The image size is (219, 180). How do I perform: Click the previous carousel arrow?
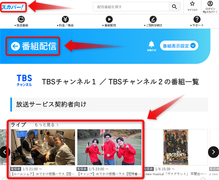coord(5,152)
